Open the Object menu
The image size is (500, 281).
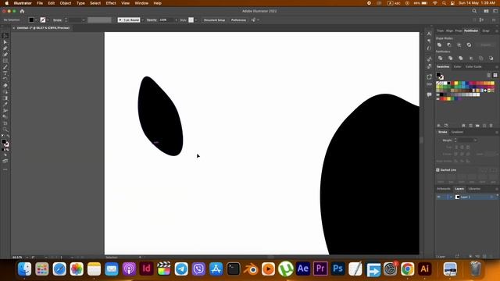[x=66, y=3]
